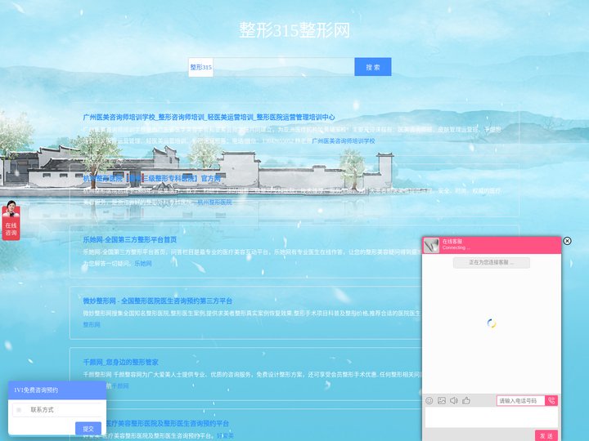Open the 在线咨询 side widget

11,220
